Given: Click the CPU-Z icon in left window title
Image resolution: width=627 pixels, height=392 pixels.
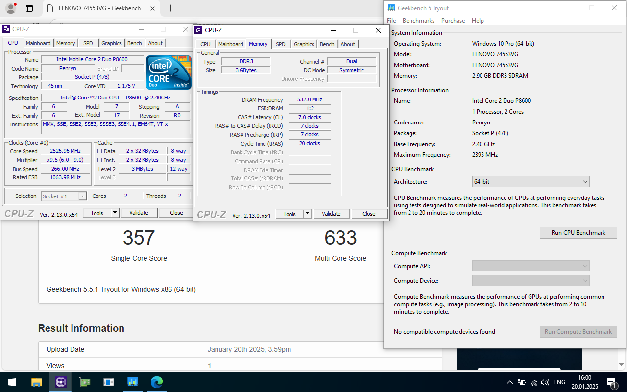Looking at the screenshot, I should coord(6,29).
